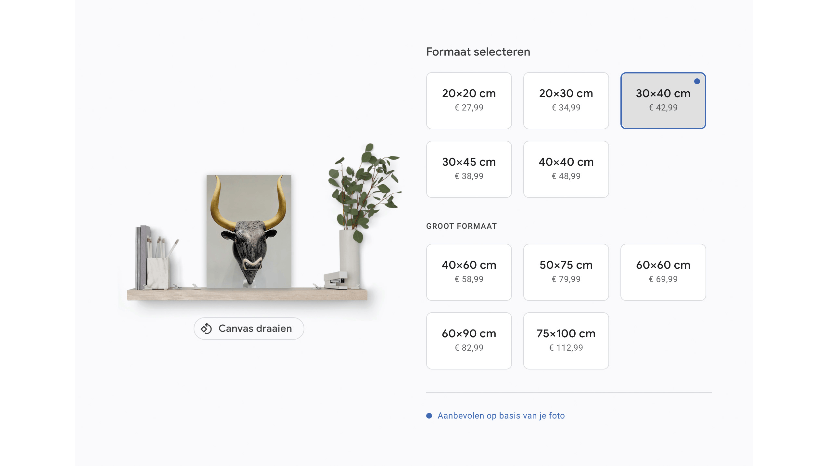Click the rotate icon in Canvas draaien
The width and height of the screenshot is (828, 466).
[206, 329]
